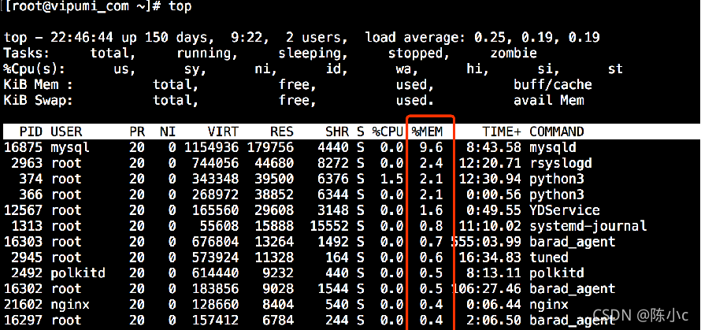Click the 'buff/cache' text
Image resolution: width=701 pixels, height=330 pixels.
(553, 84)
